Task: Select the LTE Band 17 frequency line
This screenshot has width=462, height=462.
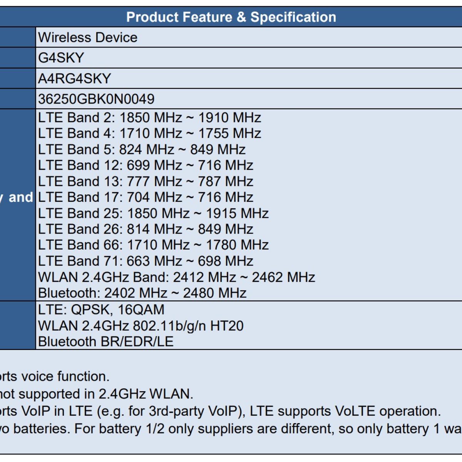Action: click(x=146, y=197)
